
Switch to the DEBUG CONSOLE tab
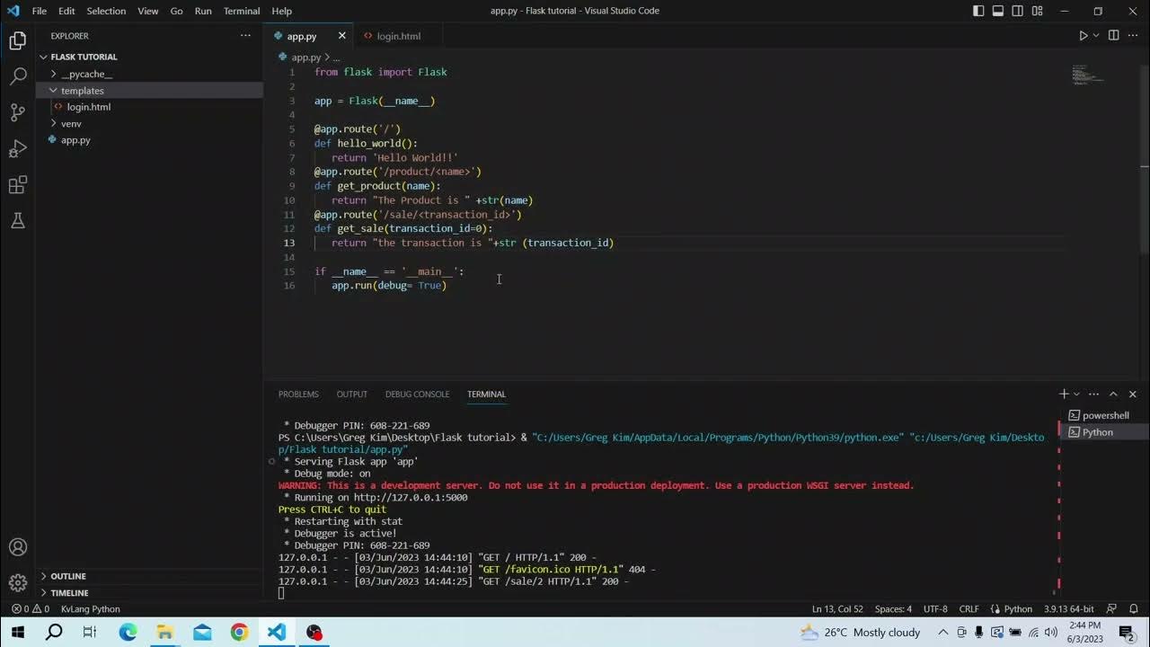(417, 394)
